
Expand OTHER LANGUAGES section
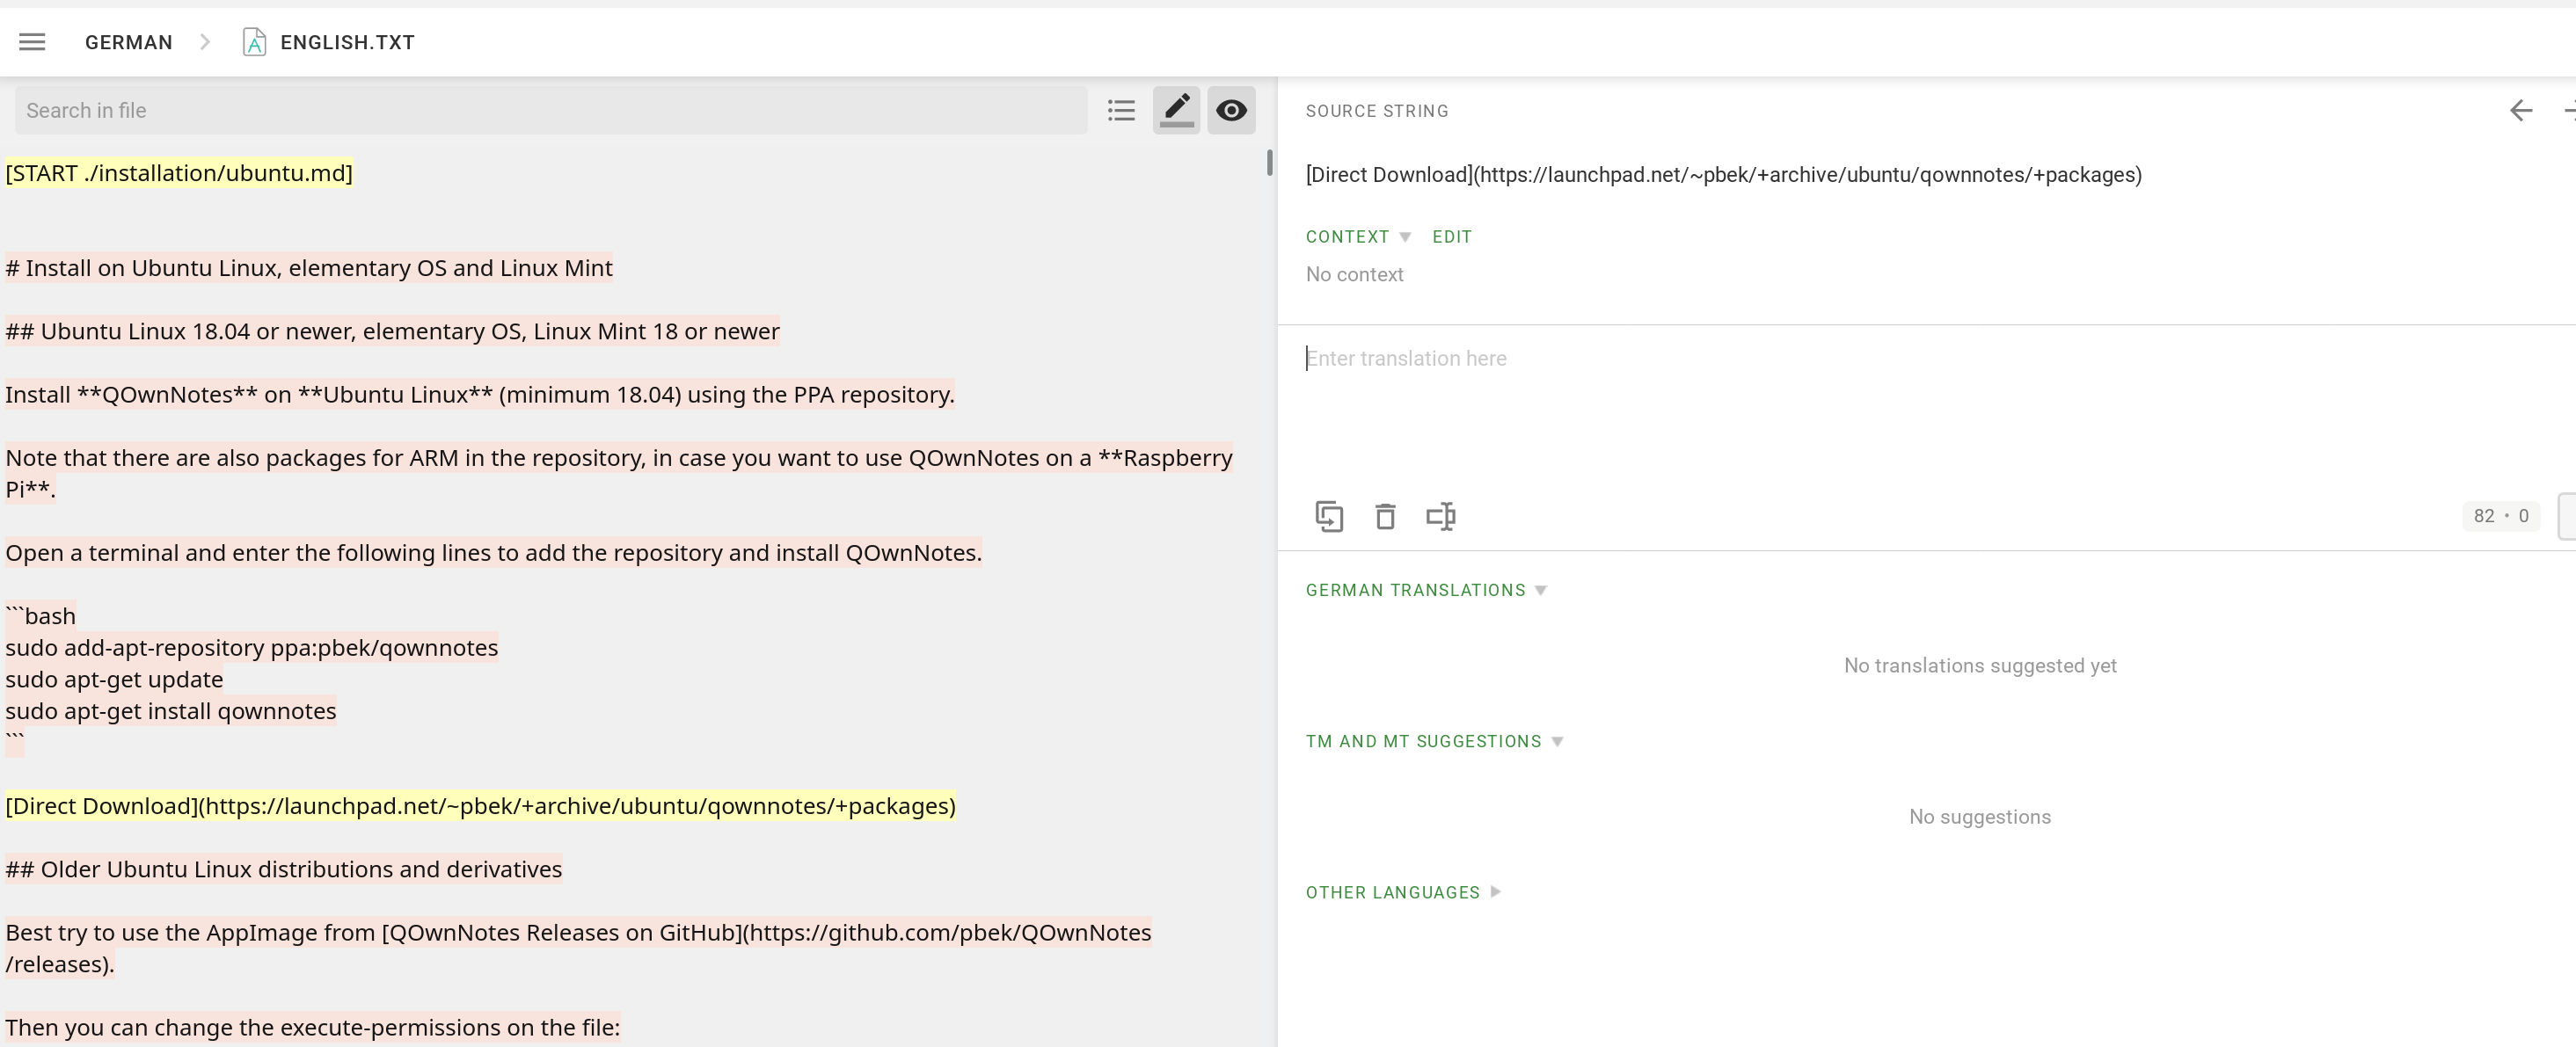point(1403,892)
